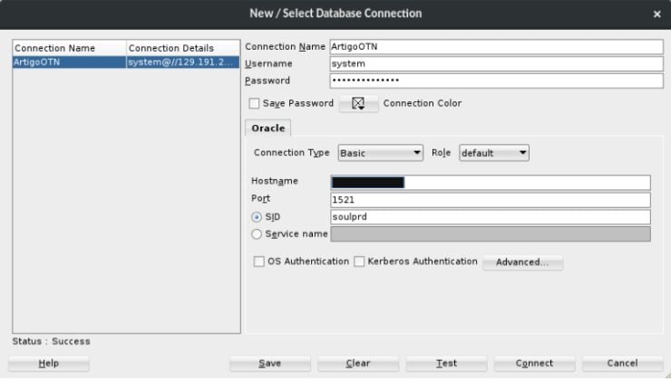Click the Test button
The image size is (671, 380).
coord(446,364)
